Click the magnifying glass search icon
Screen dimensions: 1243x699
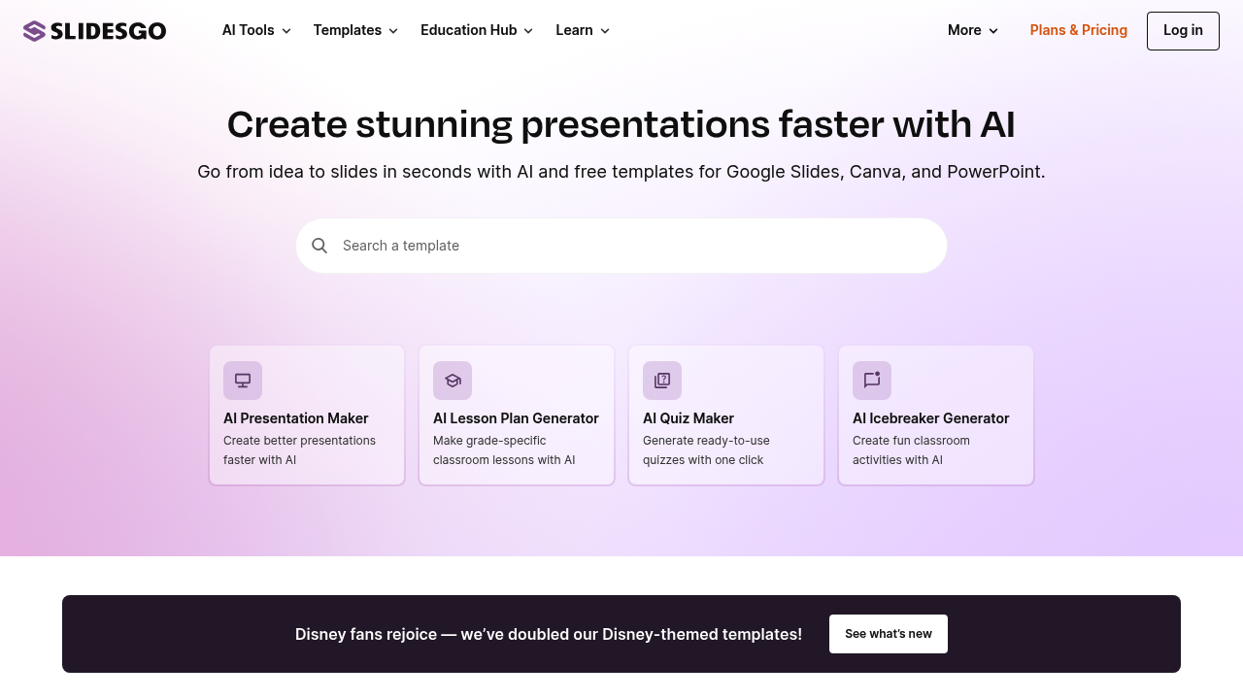(x=319, y=246)
